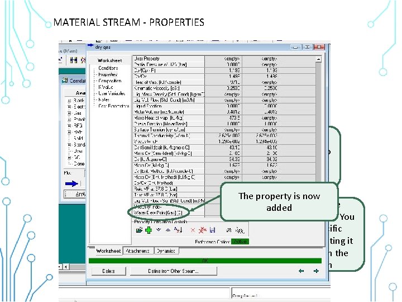This screenshot has height=302, width=402.
Task: Click the Correlation window title icon
Action: pyautogui.click(x=65, y=81)
